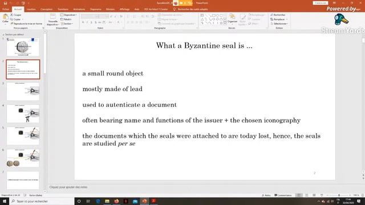Open the font name combo box
The width and height of the screenshot is (365, 205).
(x=91, y=17)
